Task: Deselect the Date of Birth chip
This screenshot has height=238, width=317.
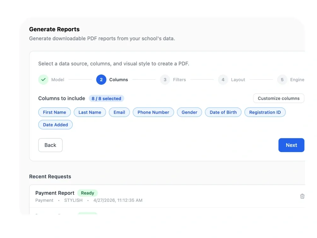Action: 223,112
